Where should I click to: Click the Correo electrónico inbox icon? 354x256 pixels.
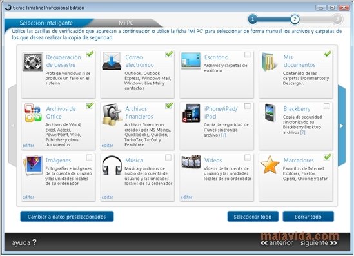pos(112,61)
